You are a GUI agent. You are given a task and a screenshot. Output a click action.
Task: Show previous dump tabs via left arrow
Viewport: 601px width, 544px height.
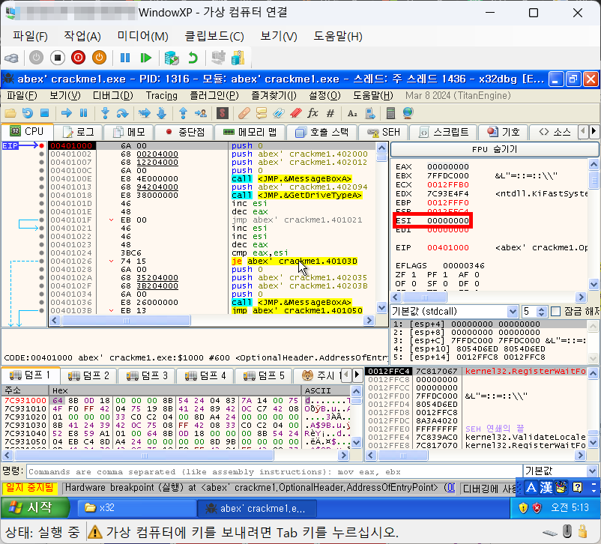346,375
